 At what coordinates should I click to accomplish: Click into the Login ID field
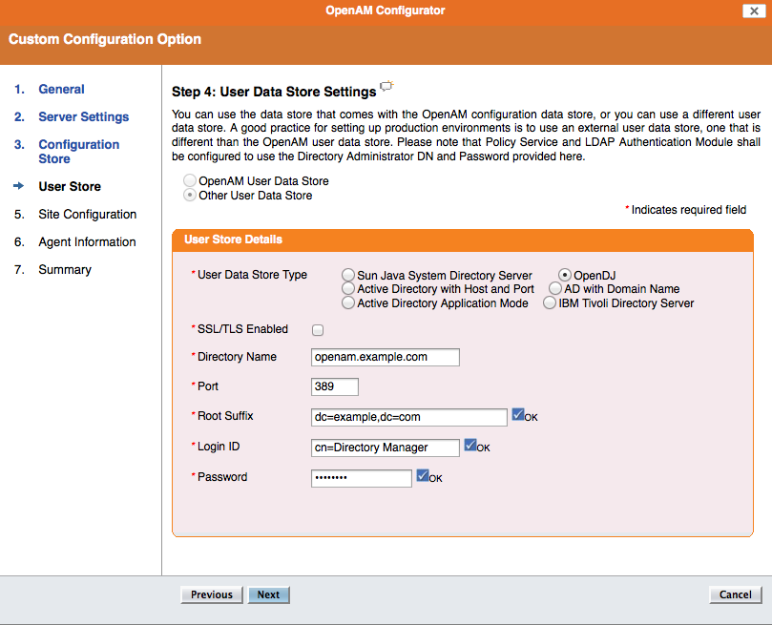point(386,448)
